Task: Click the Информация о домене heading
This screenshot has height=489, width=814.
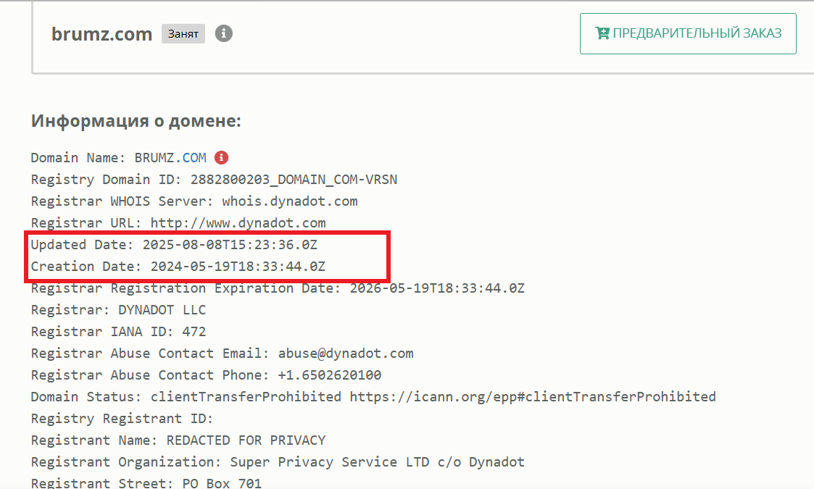Action: 136,121
